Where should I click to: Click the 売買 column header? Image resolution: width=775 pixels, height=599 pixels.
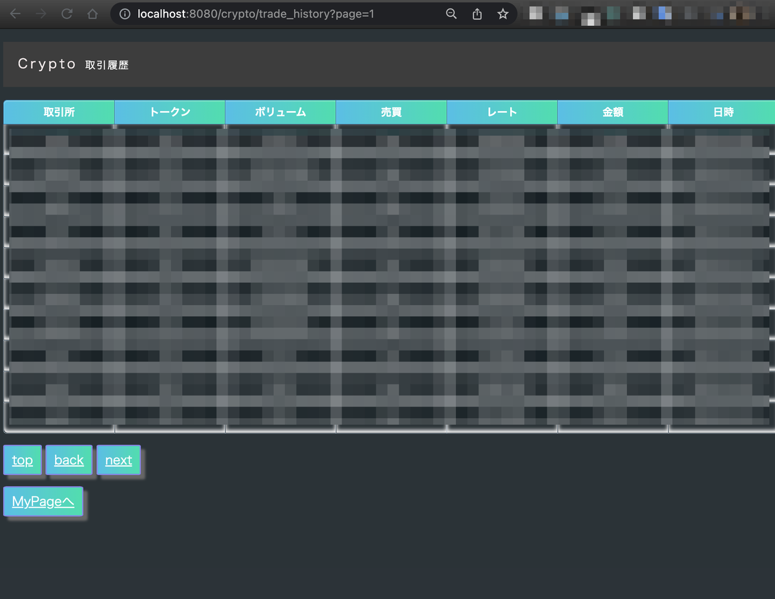pyautogui.click(x=391, y=112)
